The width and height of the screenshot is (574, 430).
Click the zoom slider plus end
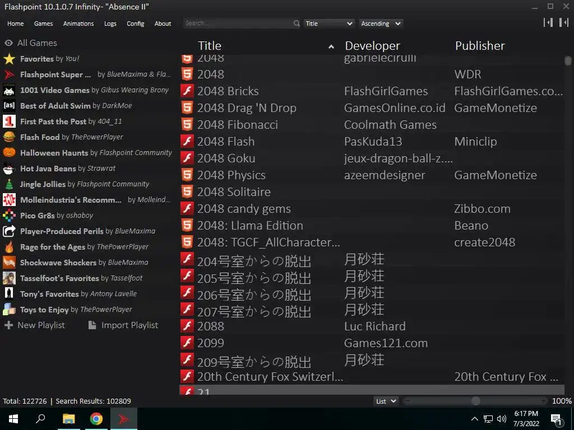click(544, 401)
